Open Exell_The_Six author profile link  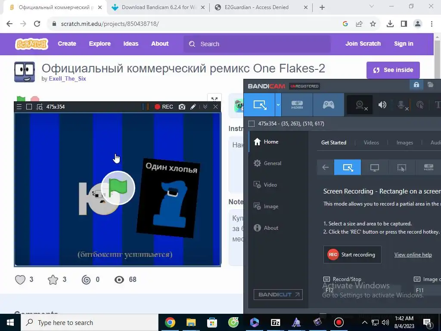pyautogui.click(x=67, y=78)
